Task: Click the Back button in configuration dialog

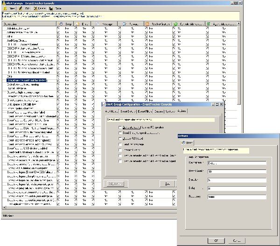Action: pos(167,183)
